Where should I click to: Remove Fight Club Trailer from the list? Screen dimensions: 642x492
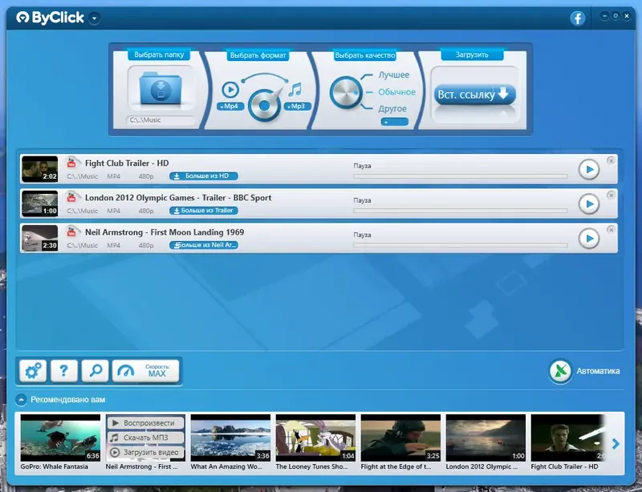pos(611,161)
